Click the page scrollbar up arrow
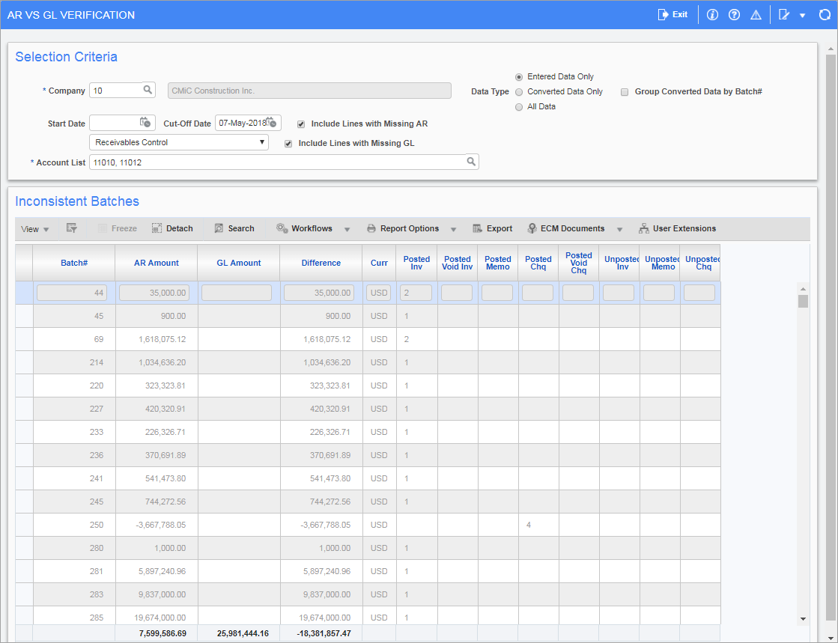This screenshot has width=838, height=643. (x=830, y=49)
